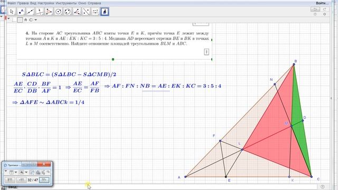Open the Настройки menu
The image size is (338, 190).
point(46,3)
